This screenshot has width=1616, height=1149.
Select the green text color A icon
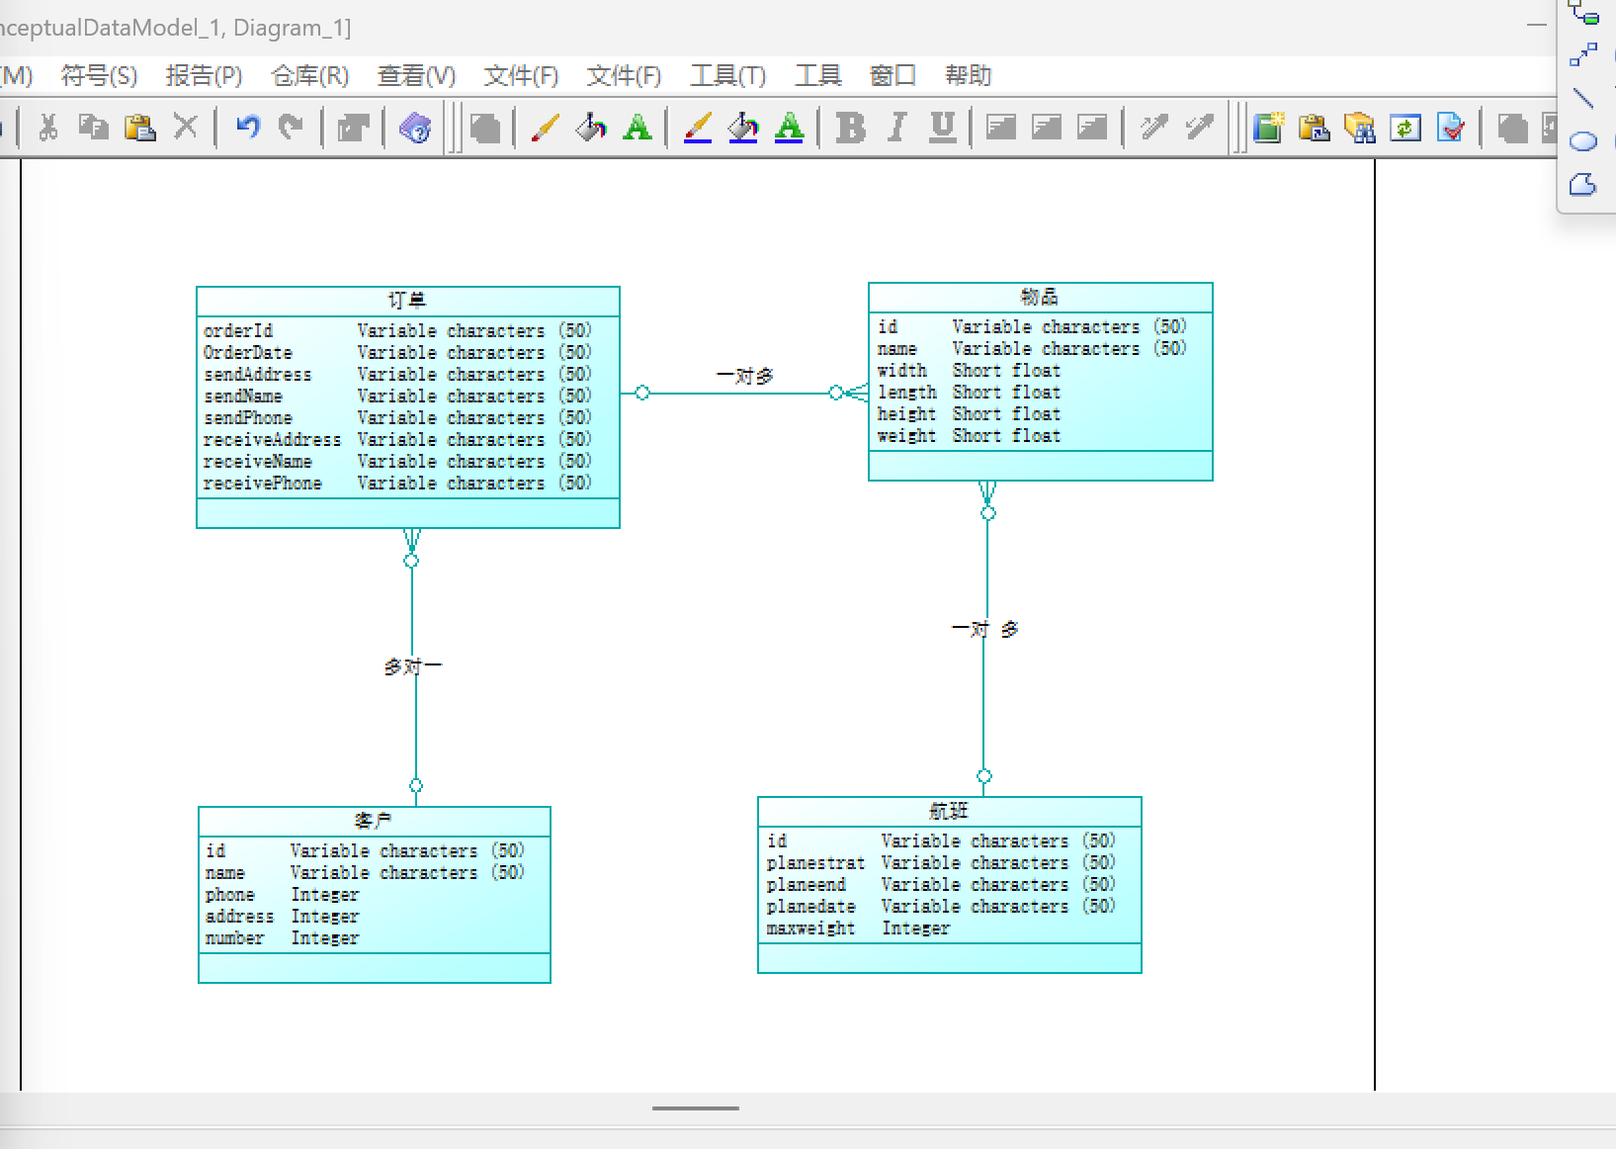click(x=638, y=128)
